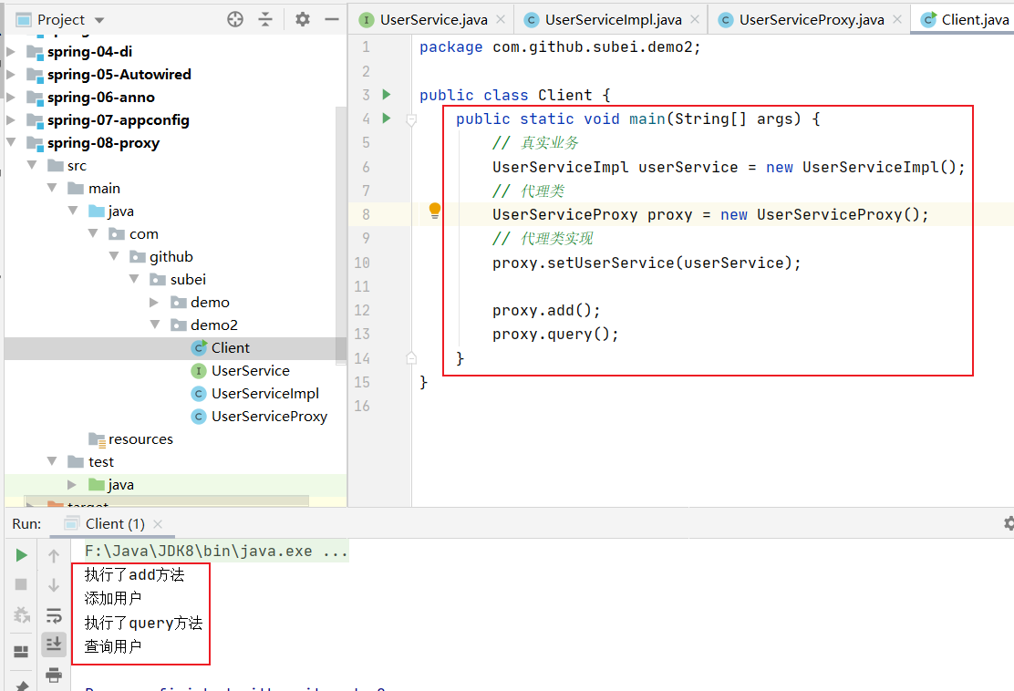Viewport: 1014px width, 691px height.
Task: Switch to UserServiceProxy.java editor tab
Action: point(811,19)
